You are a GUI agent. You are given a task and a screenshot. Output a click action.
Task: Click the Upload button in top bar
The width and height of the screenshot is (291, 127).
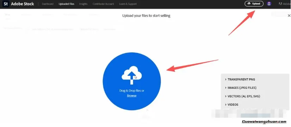[x=254, y=4]
